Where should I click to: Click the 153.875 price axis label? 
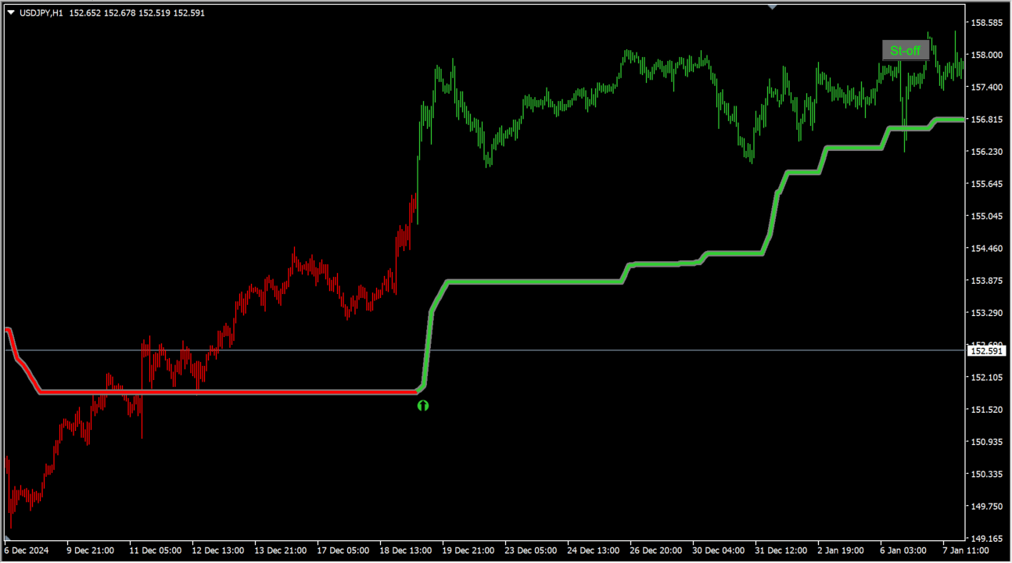986,281
